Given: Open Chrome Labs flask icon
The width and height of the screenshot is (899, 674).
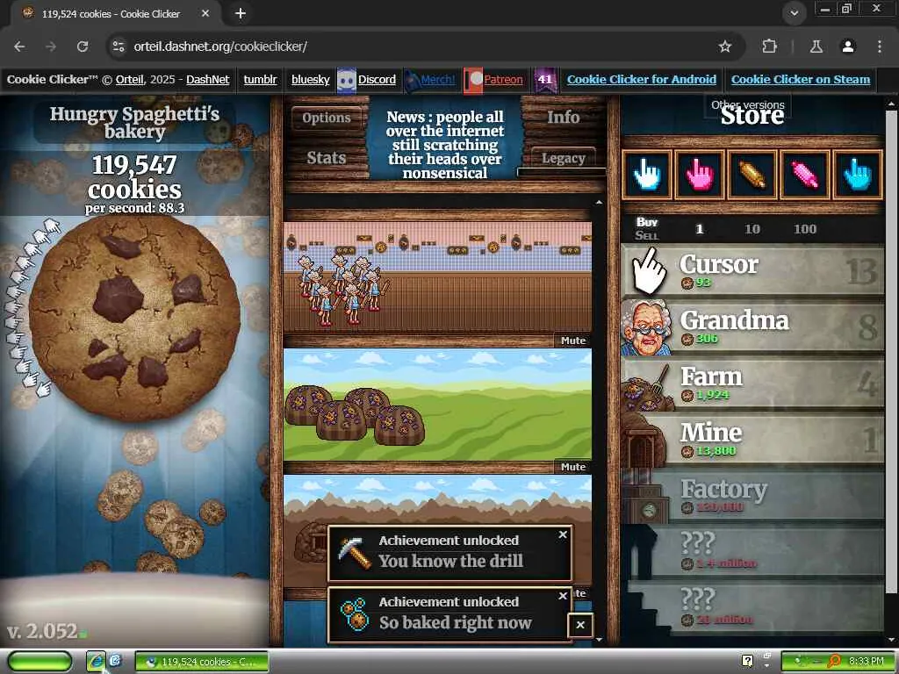Looking at the screenshot, I should tap(816, 47).
